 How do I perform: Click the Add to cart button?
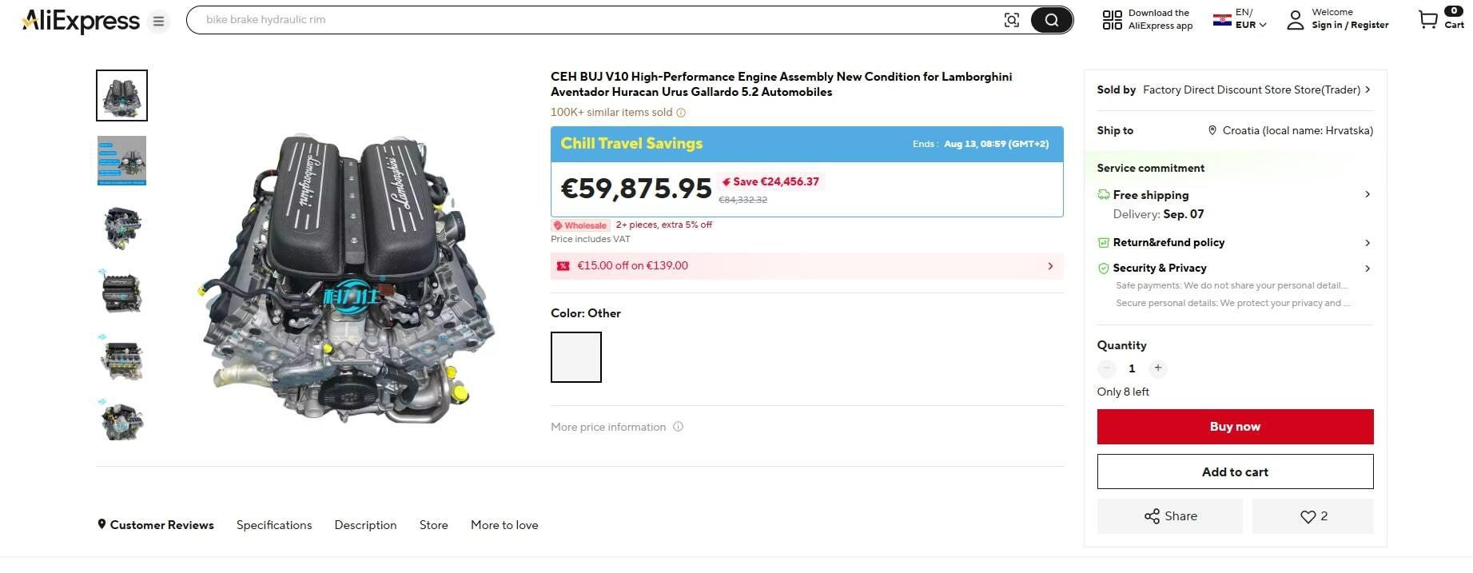pyautogui.click(x=1234, y=472)
